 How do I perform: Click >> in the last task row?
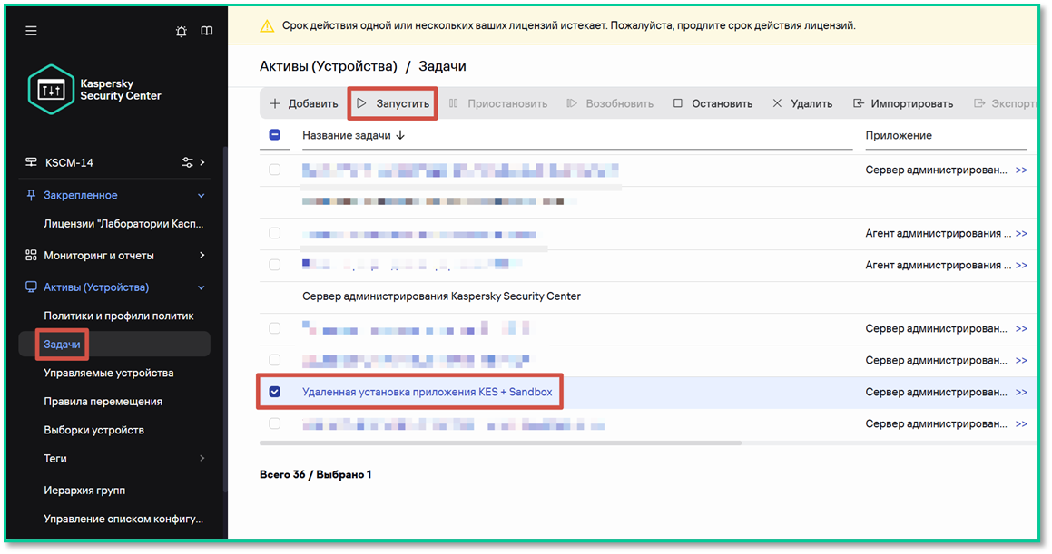tap(1021, 424)
